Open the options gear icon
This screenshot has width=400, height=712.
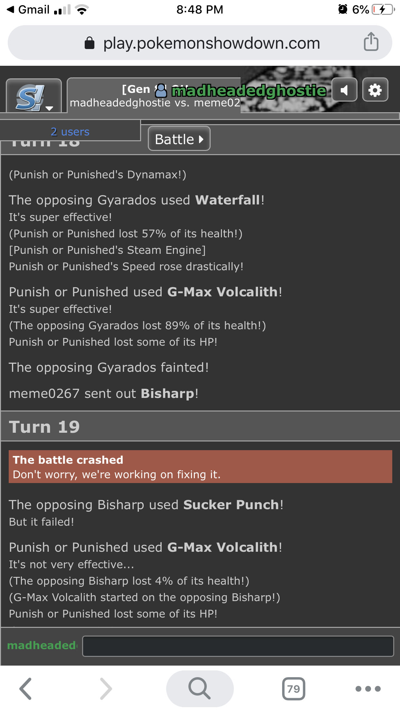[375, 90]
